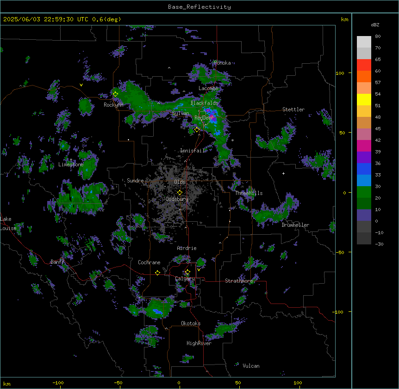Click the yellow diamond between Olds and Didsbury

pos(180,193)
